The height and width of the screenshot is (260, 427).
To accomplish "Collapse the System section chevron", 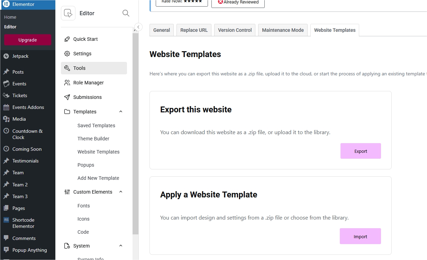I will (x=121, y=246).
